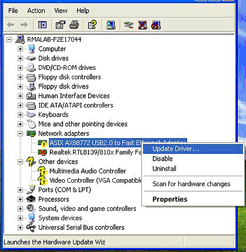246x252 pixels.
Task: Click the Back arrow toolbar icon
Action: tap(10, 25)
